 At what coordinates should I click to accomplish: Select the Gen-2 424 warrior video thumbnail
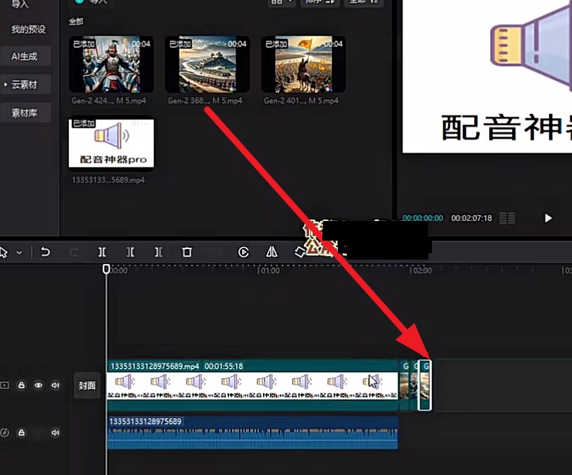coord(111,64)
